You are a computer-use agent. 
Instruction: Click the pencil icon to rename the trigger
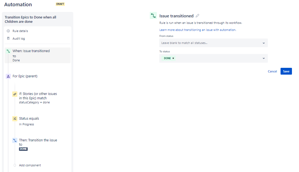pos(197,16)
